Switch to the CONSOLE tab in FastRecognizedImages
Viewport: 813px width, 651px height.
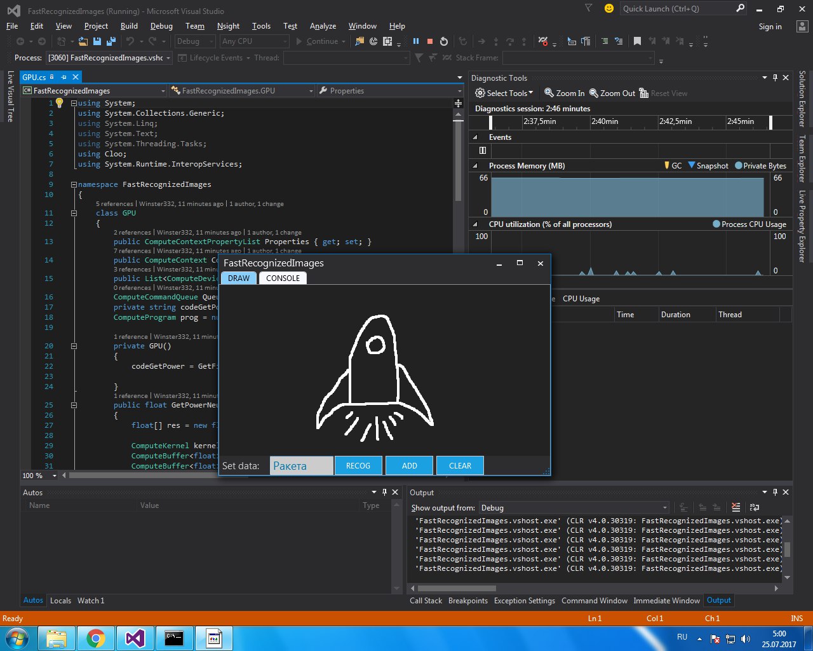[283, 278]
